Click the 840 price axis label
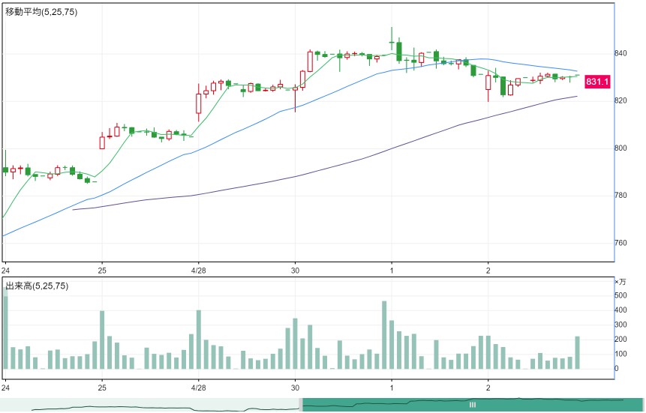646x413 pixels. click(620, 53)
